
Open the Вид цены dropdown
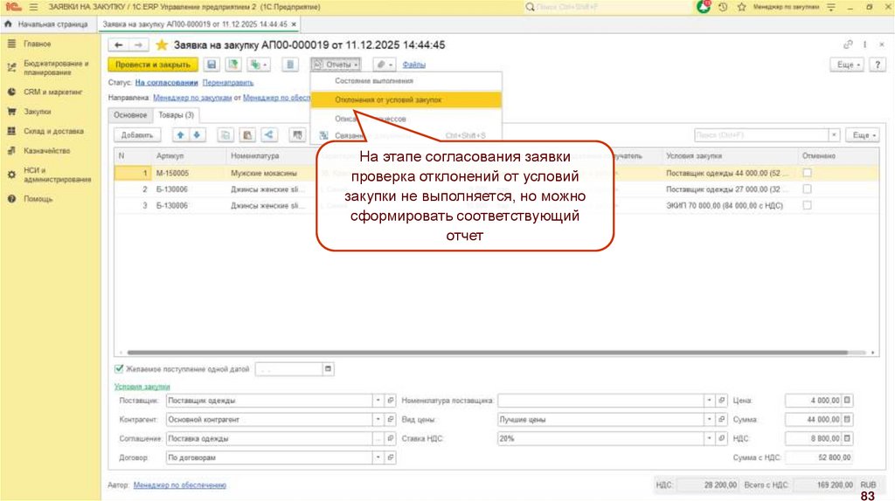point(709,420)
